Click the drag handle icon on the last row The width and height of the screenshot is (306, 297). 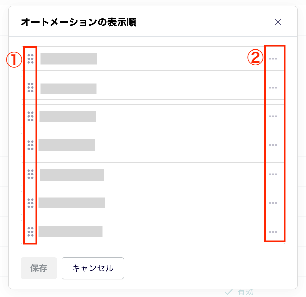(x=30, y=231)
